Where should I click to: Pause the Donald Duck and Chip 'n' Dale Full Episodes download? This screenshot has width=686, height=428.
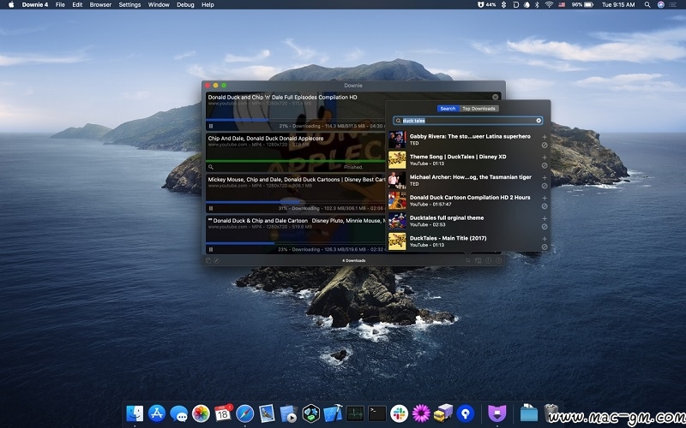pyautogui.click(x=211, y=126)
